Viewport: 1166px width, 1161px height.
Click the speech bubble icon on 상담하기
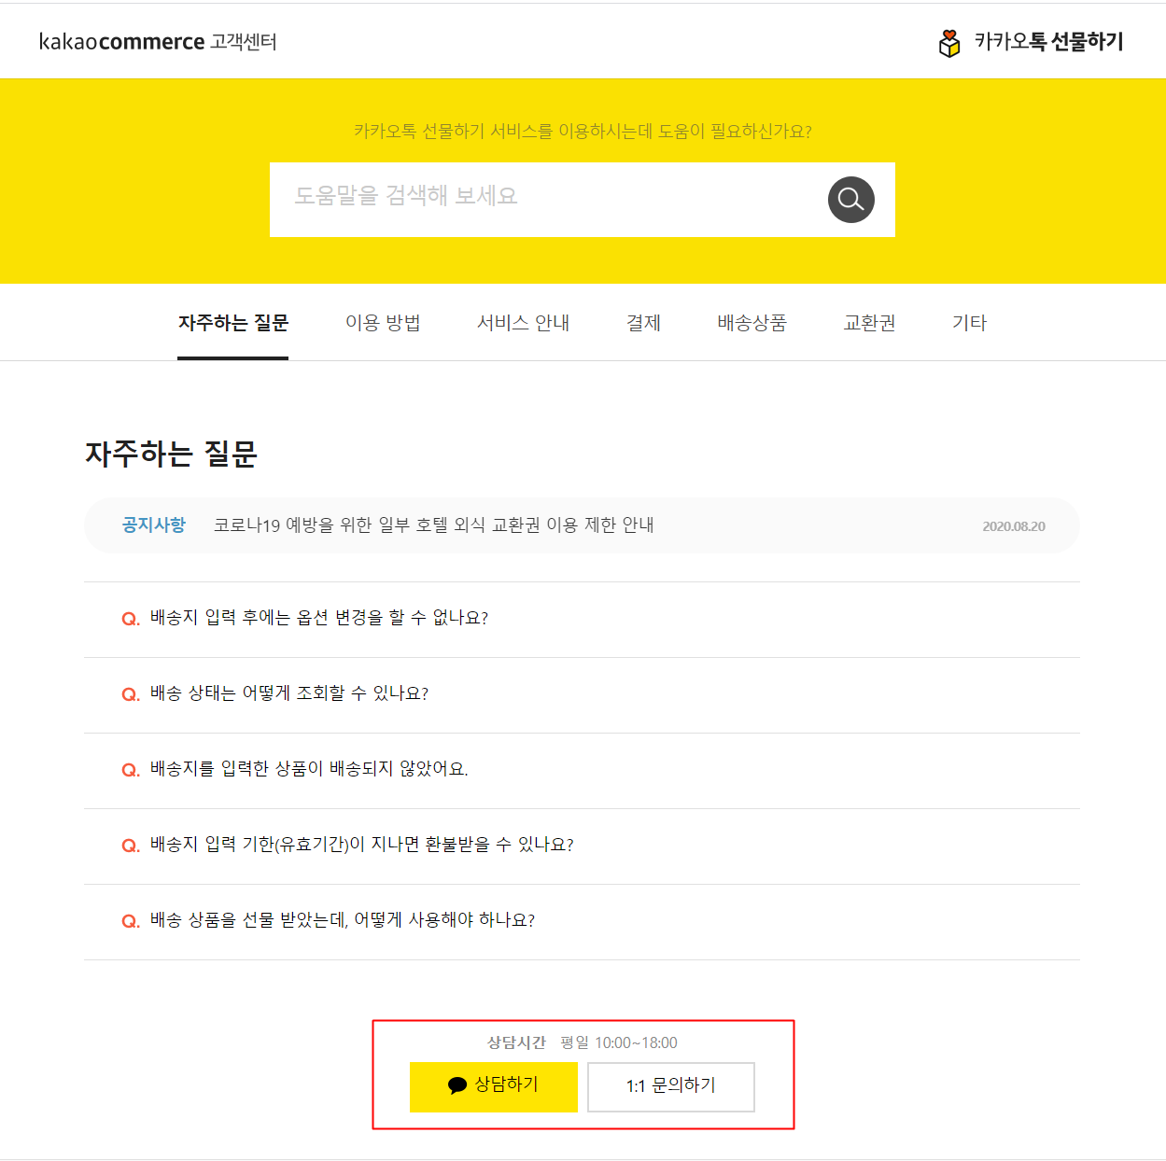[457, 1085]
